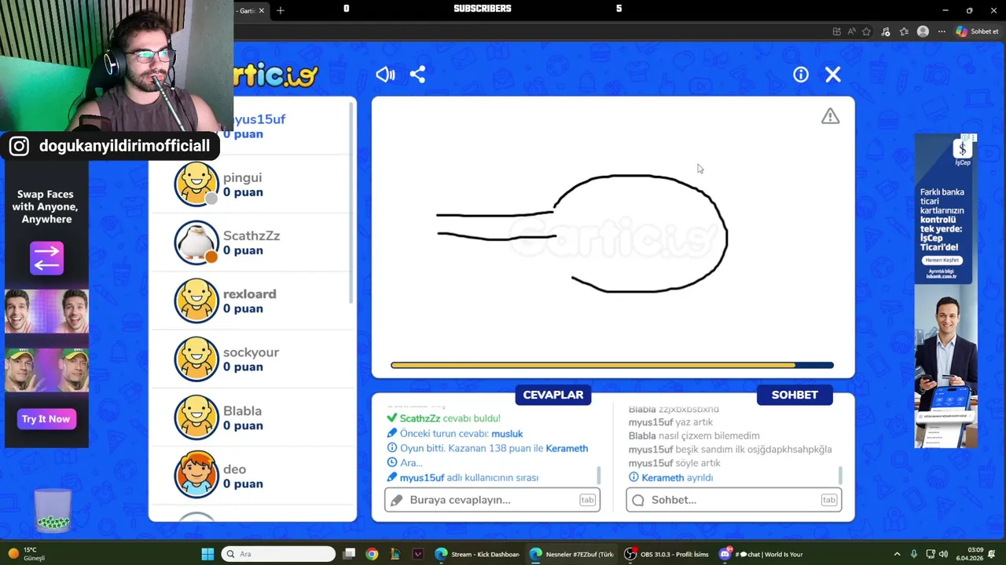1006x565 pixels.
Task: Click the read aloud icon in address bar
Action: 851,31
